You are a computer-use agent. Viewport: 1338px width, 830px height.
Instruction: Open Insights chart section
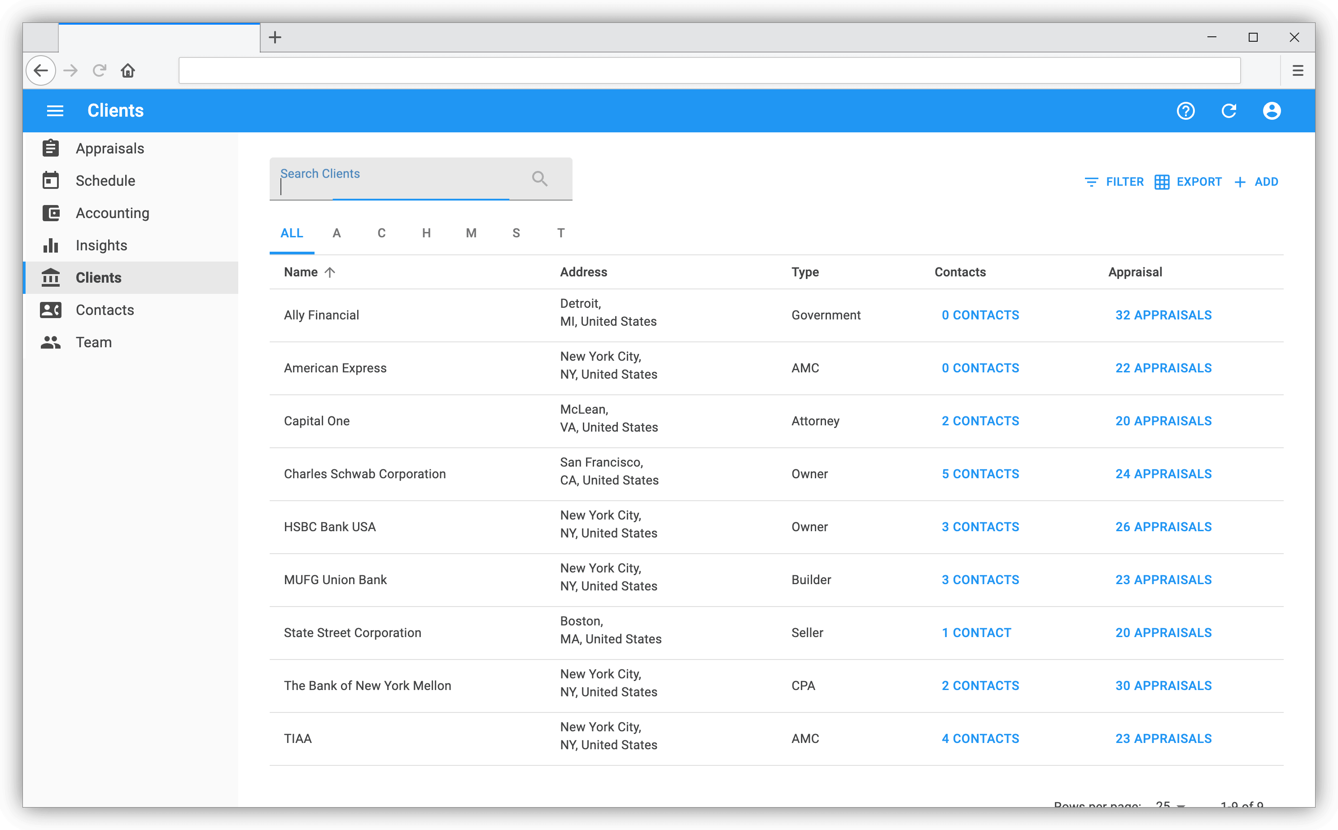[101, 245]
